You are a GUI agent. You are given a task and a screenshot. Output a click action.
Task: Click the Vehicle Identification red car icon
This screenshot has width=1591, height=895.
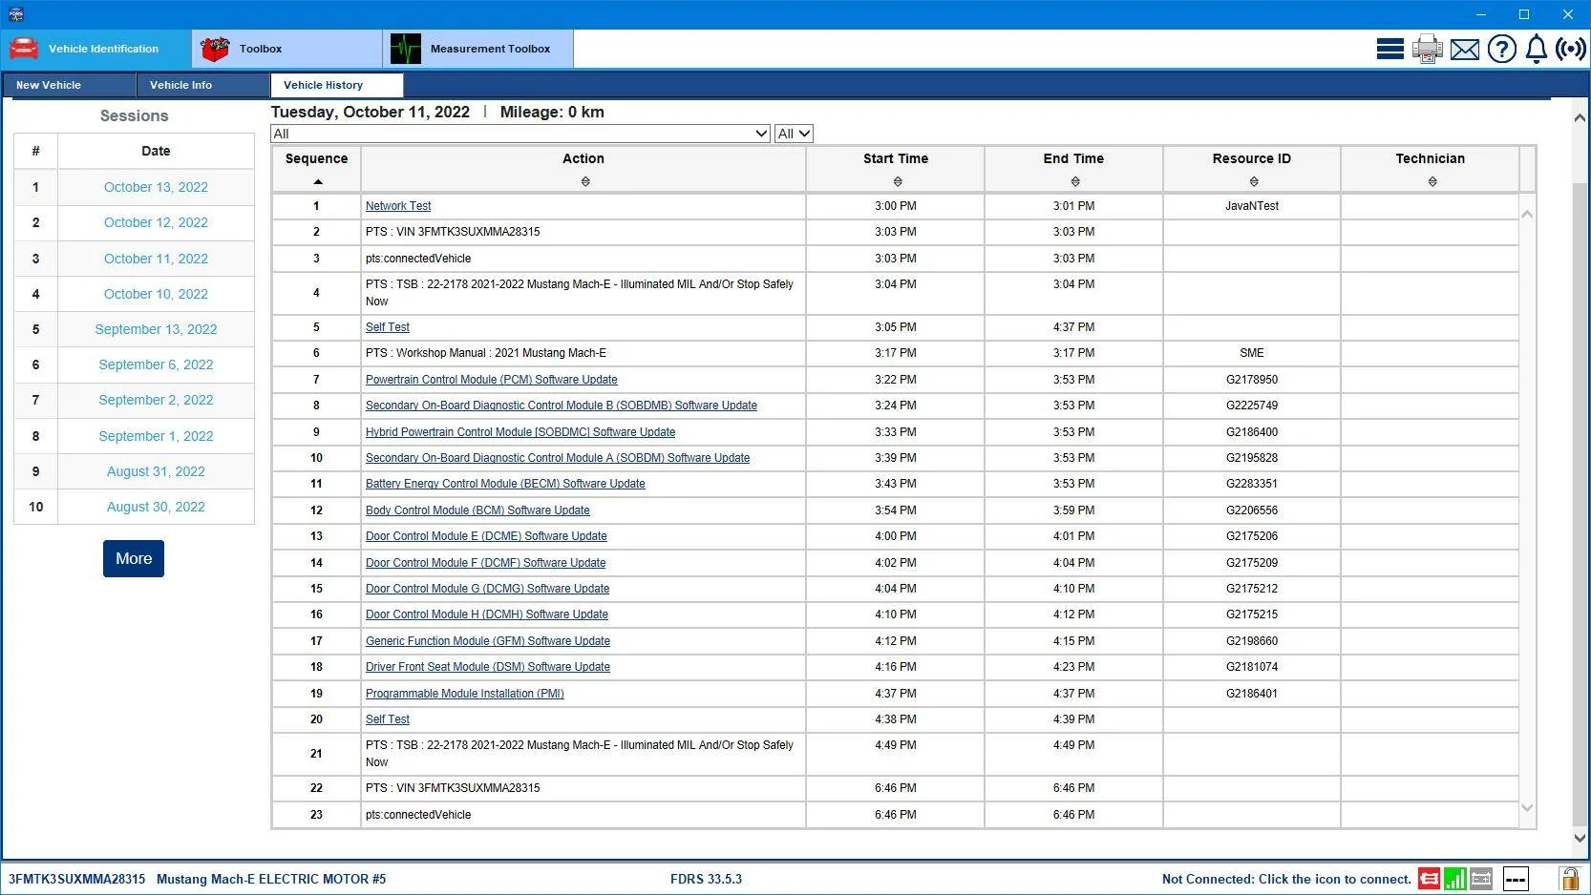24,49
